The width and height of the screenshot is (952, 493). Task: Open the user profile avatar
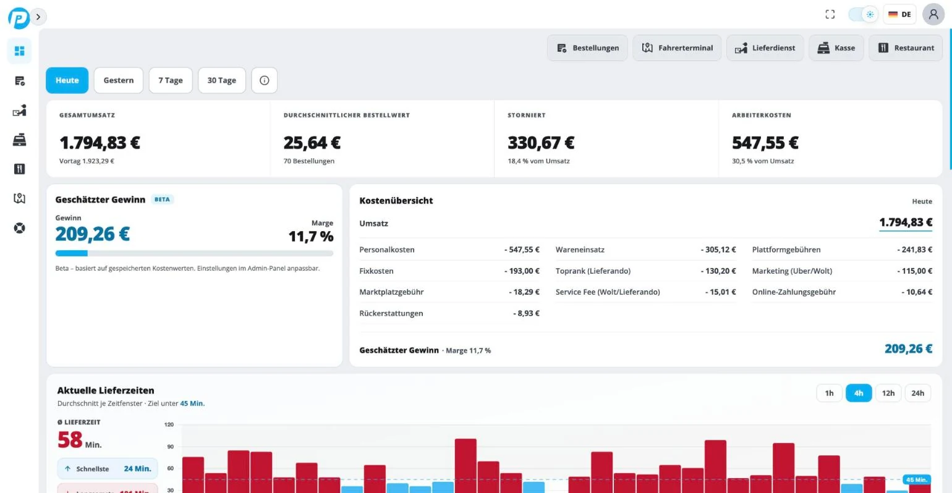point(933,14)
